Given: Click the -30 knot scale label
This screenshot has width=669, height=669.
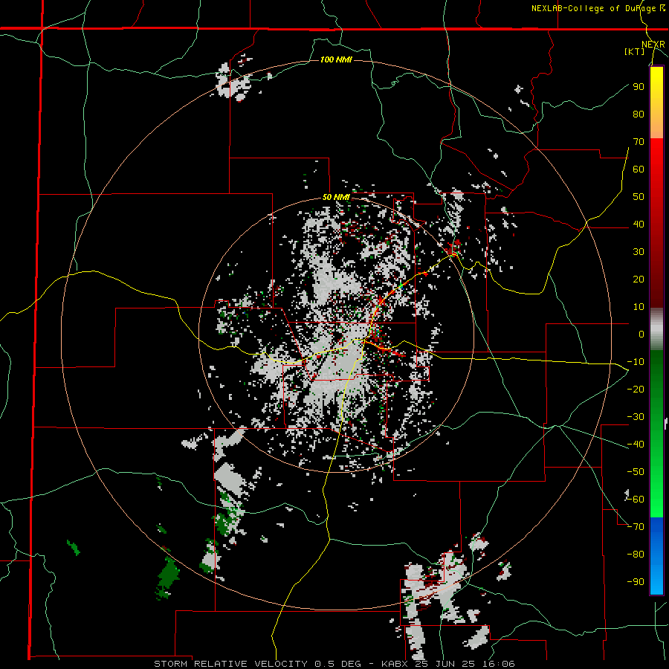Looking at the screenshot, I should point(636,417).
